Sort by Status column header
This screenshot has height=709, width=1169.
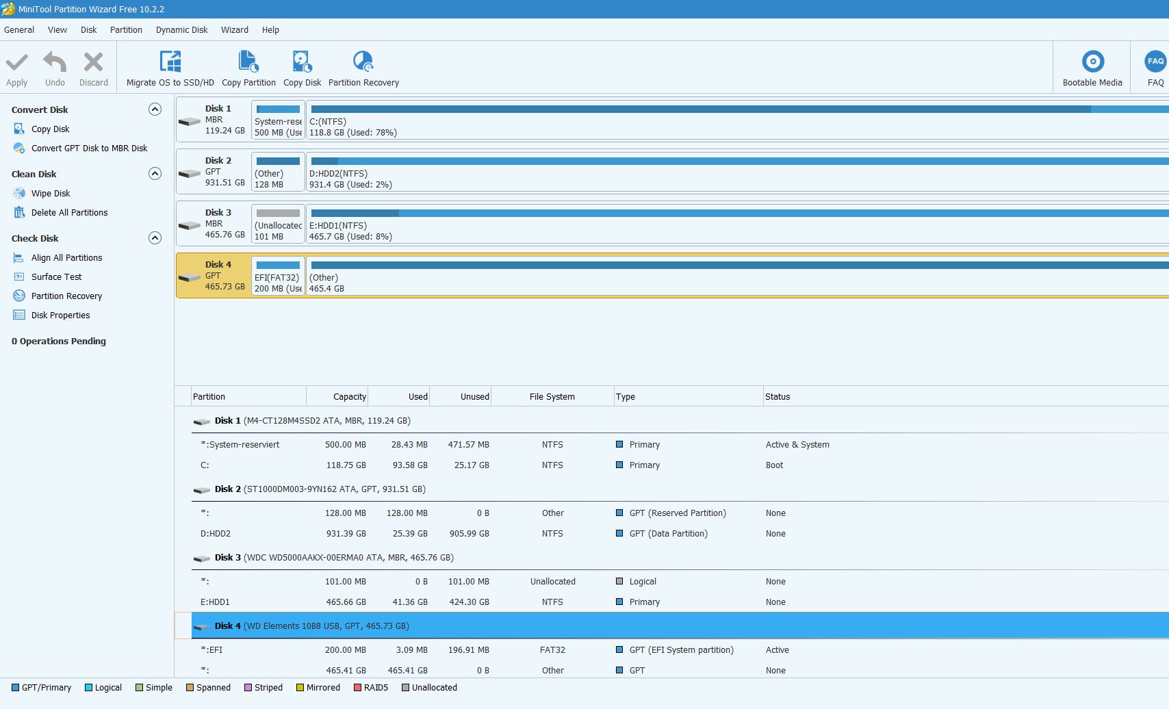click(x=966, y=397)
